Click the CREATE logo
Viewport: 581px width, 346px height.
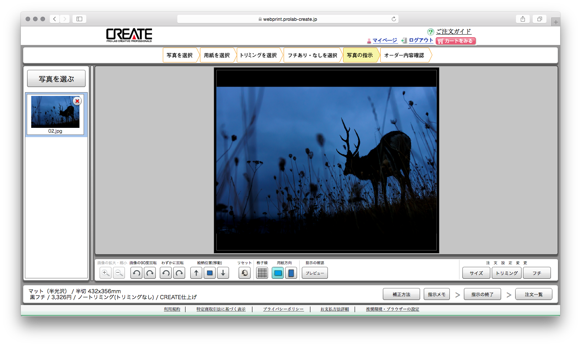click(129, 35)
